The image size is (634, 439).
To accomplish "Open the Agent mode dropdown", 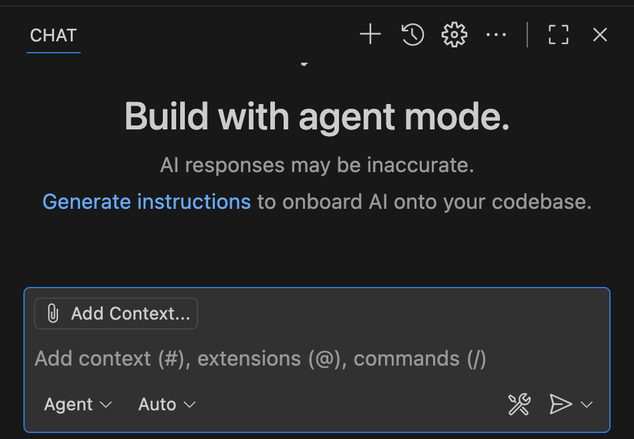I will tap(77, 404).
